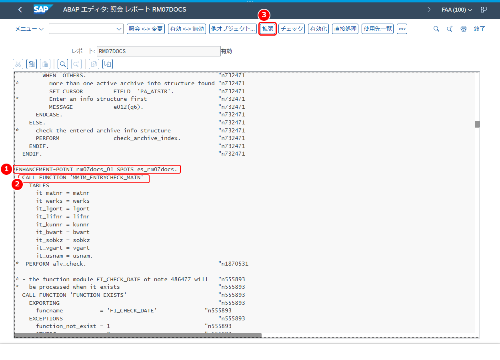Click the チェック button
The height and width of the screenshot is (360, 500).
(x=292, y=29)
